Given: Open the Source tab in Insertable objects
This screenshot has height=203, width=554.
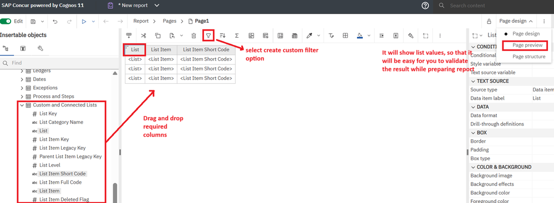Looking at the screenshot, I should (x=6, y=48).
